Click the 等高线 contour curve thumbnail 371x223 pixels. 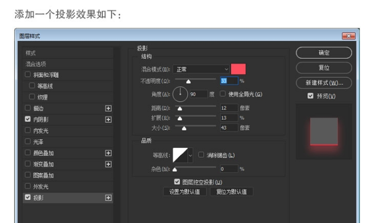point(180,156)
